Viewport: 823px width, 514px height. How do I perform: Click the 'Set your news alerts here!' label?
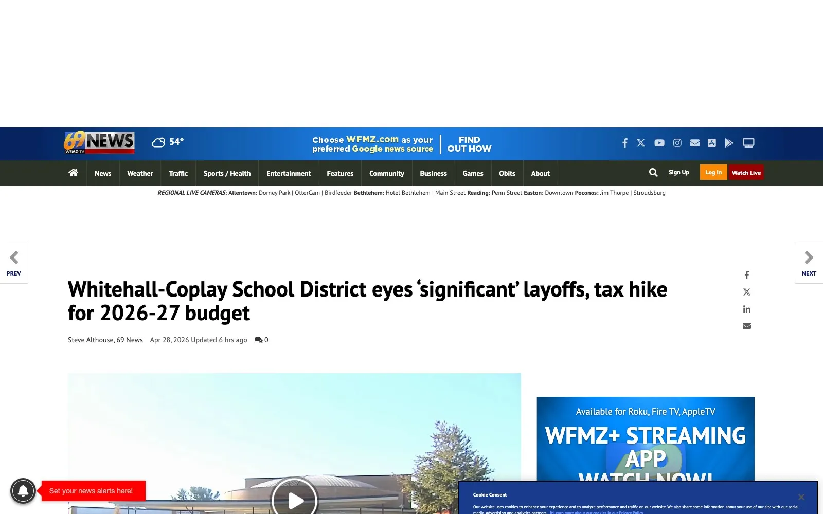(x=94, y=491)
